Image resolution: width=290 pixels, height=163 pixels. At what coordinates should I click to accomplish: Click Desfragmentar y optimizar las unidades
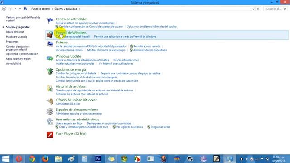click(109, 123)
